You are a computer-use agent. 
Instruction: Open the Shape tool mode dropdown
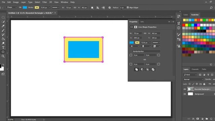click(12, 7)
